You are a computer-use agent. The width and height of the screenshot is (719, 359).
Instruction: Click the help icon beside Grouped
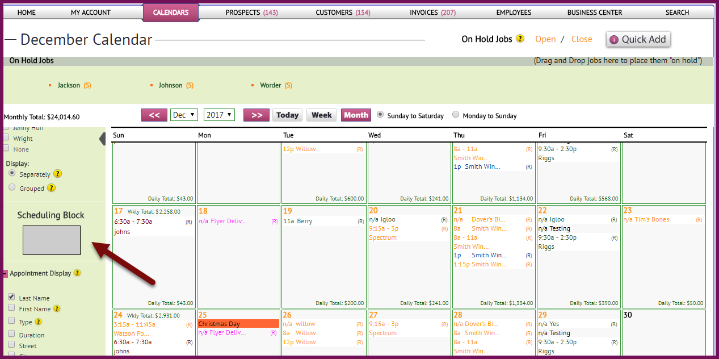pyautogui.click(x=51, y=188)
